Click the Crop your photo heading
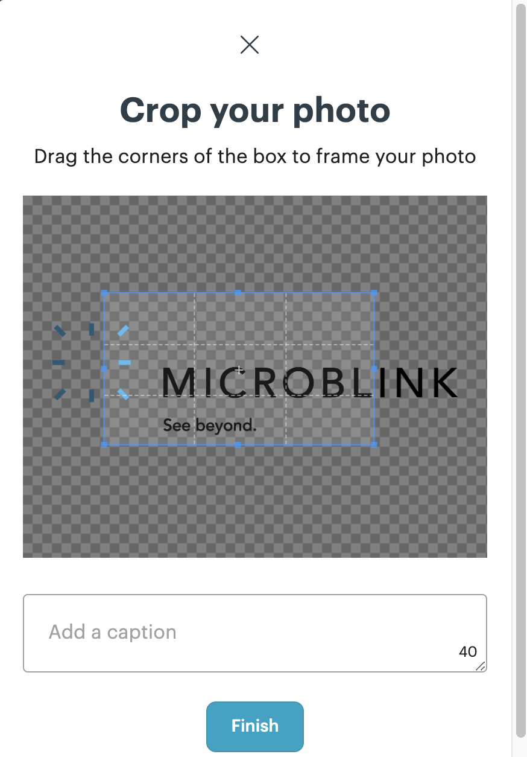Viewport: 527px width, 757px height. 255,110
